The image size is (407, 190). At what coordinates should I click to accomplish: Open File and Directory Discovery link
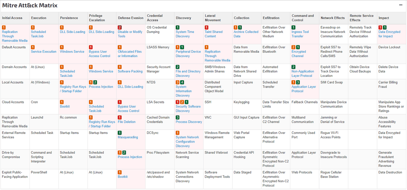(188, 73)
